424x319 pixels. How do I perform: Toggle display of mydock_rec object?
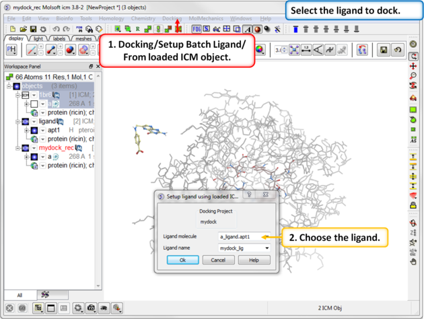25,148
